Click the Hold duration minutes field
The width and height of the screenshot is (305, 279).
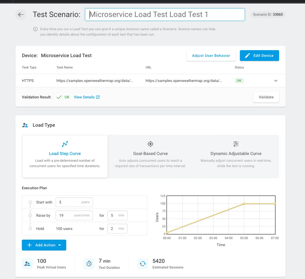118,229
